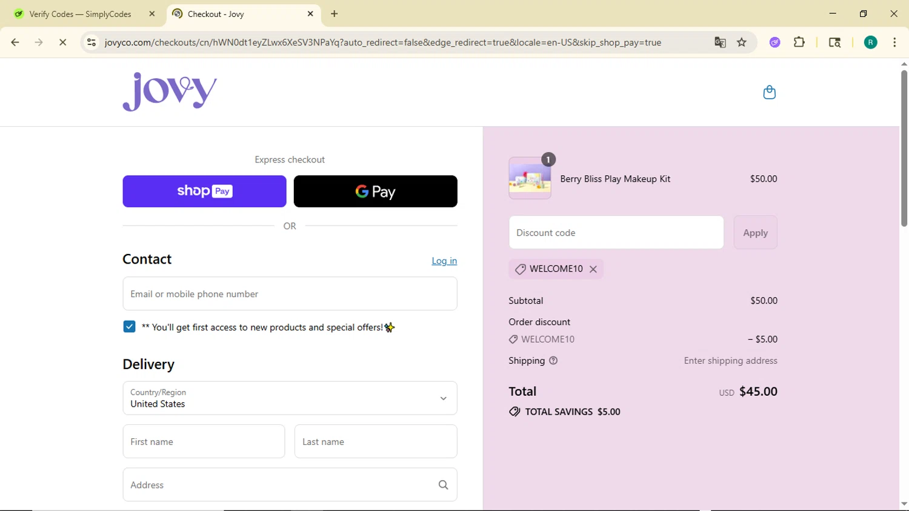Bookmark this page with the star icon

pos(742,42)
